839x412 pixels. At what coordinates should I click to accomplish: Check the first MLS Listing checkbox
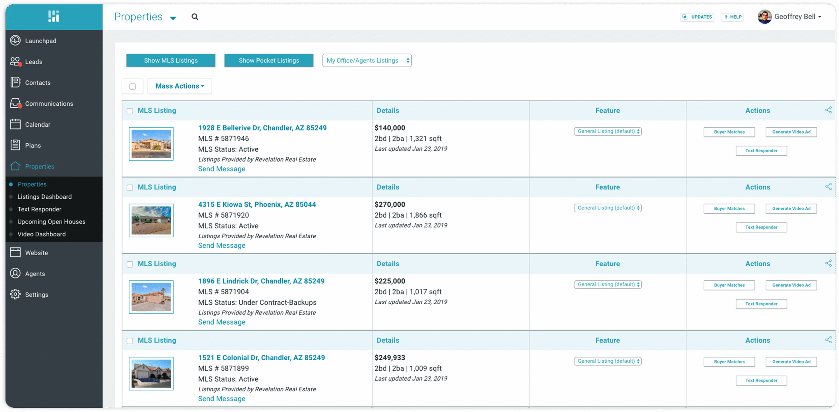130,111
